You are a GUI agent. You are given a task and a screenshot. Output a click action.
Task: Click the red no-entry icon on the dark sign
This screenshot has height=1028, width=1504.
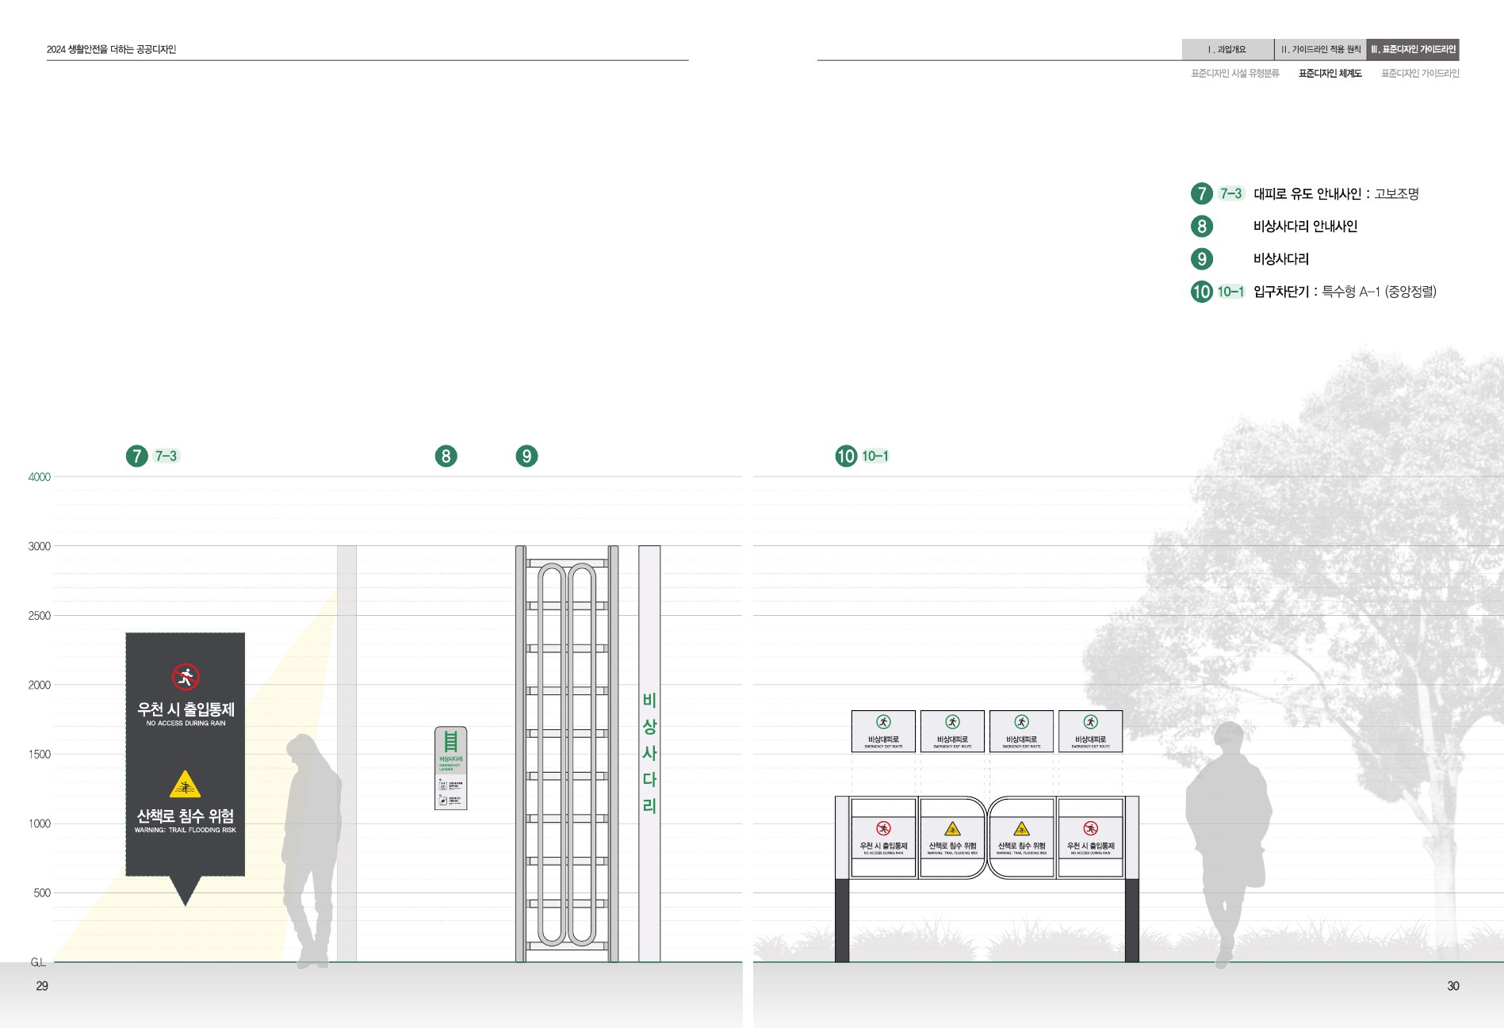pos(186,677)
